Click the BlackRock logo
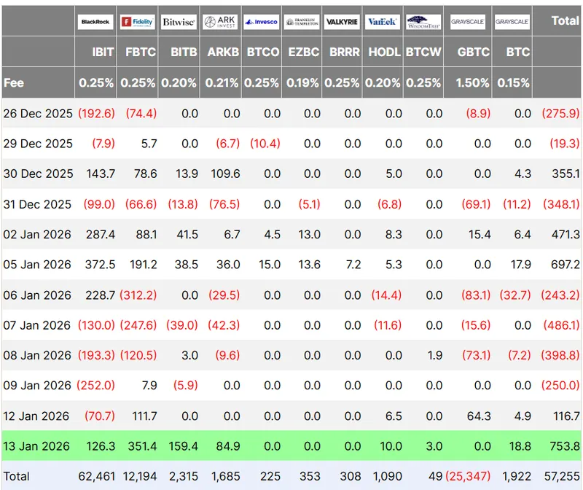The image size is (583, 490). click(x=95, y=22)
